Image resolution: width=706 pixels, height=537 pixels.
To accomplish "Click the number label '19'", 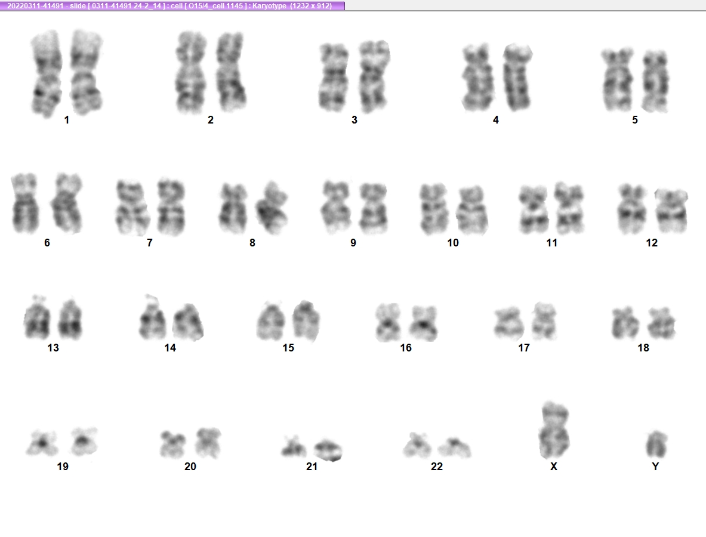I will [63, 467].
